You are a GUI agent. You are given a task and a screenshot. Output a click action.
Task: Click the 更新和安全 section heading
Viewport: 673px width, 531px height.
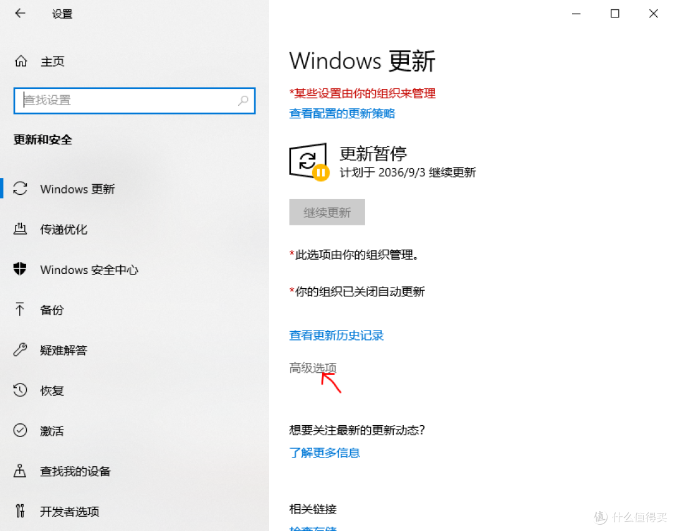click(43, 139)
